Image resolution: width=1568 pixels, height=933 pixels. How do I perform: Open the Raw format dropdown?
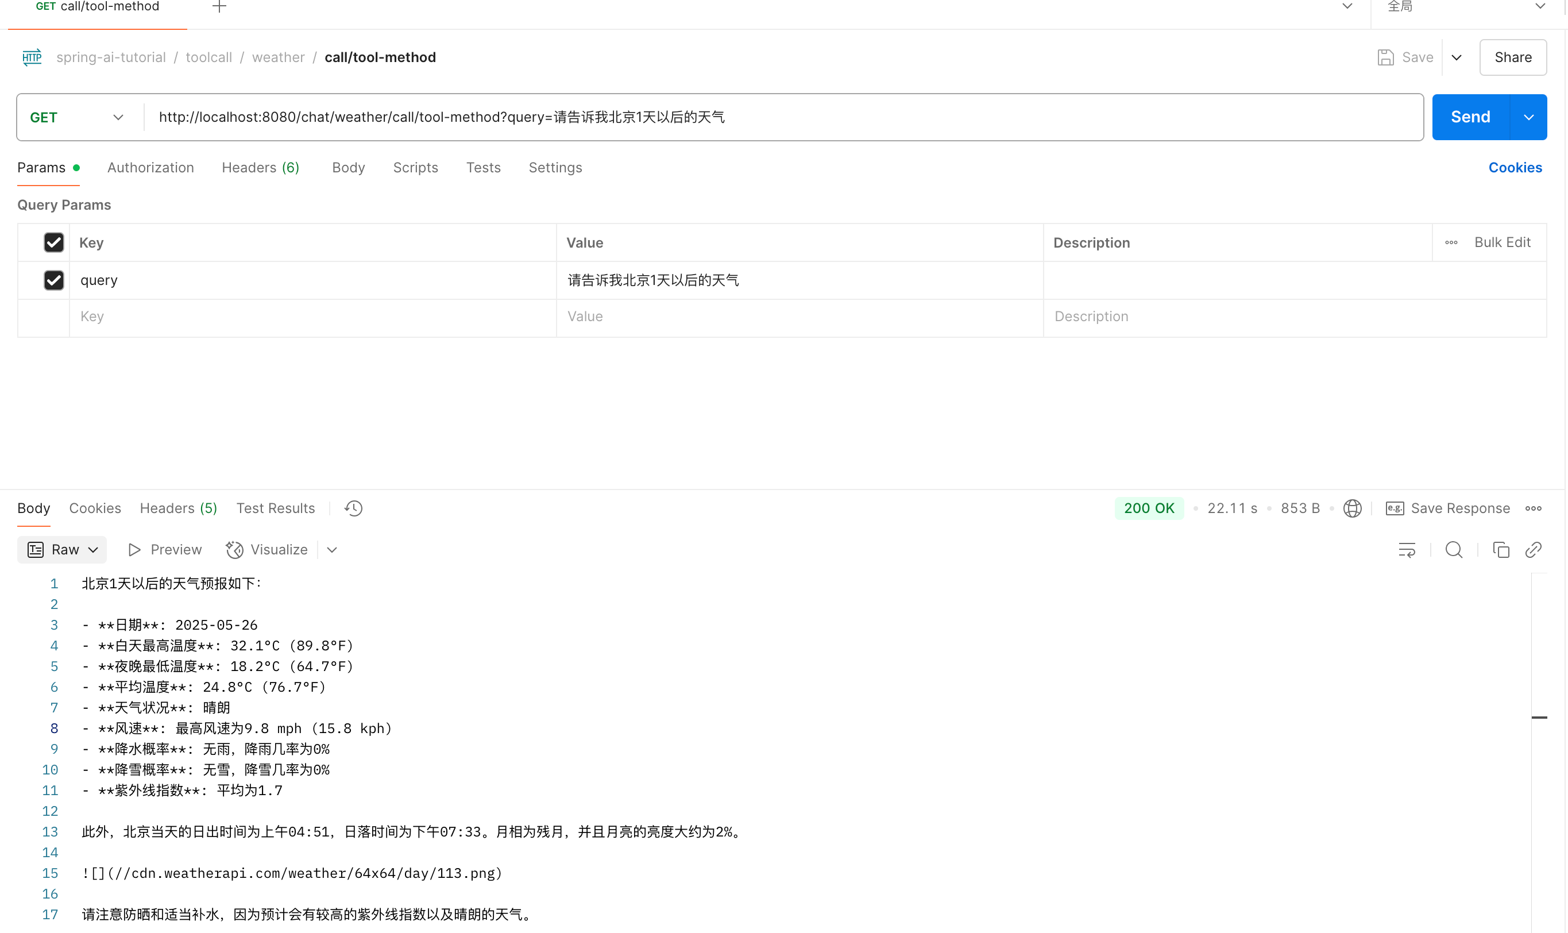(62, 550)
